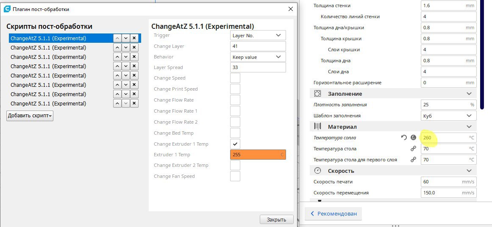
Task: Edit the Толщина крышки field
Action: [448, 39]
